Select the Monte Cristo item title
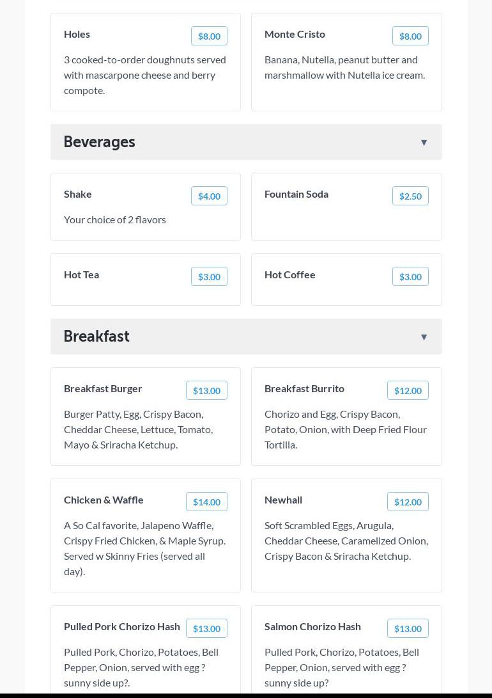 295,34
